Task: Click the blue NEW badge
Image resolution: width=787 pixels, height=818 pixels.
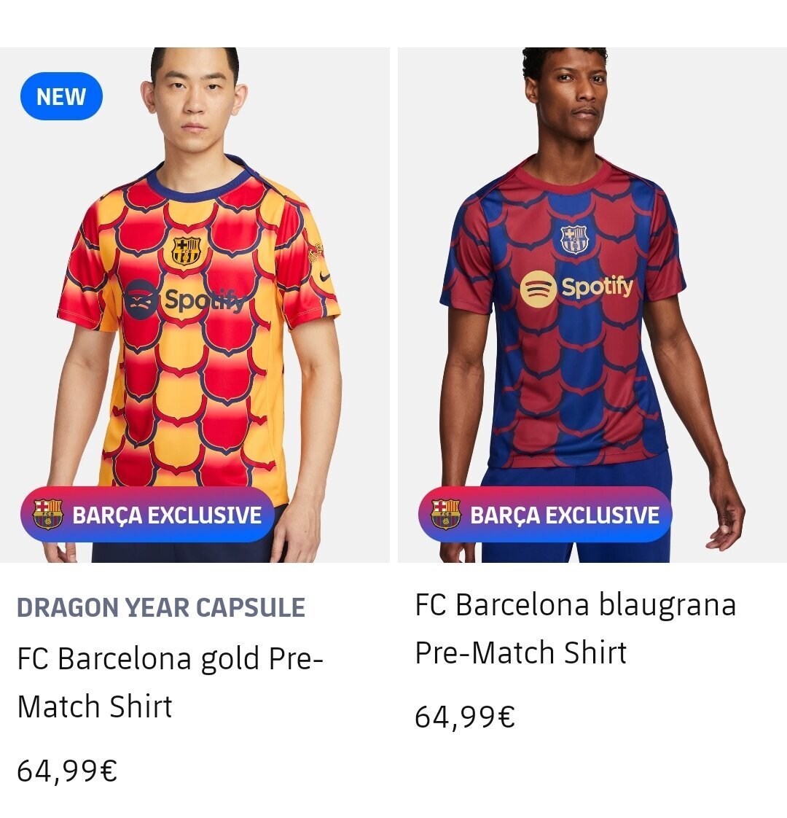Action: click(61, 96)
